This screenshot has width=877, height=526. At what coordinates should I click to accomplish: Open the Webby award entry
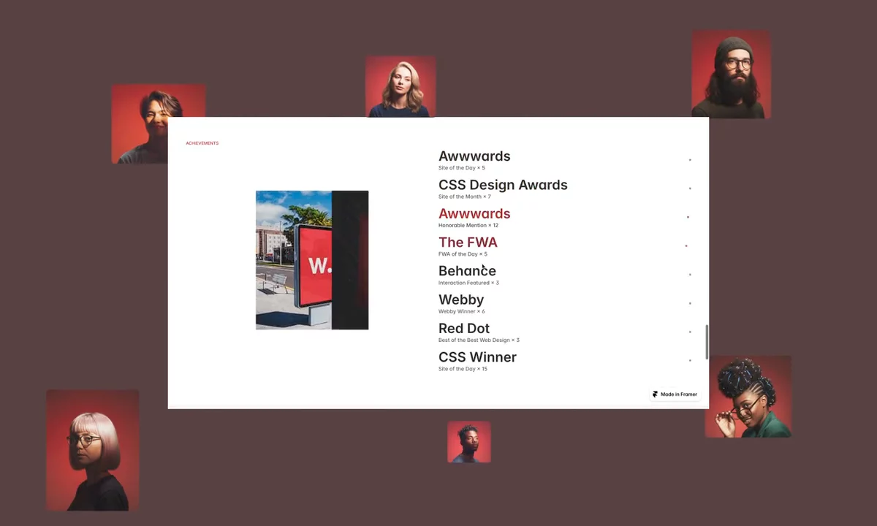(461, 300)
